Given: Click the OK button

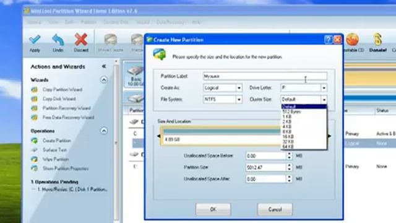Looking at the screenshot, I should [x=213, y=209].
